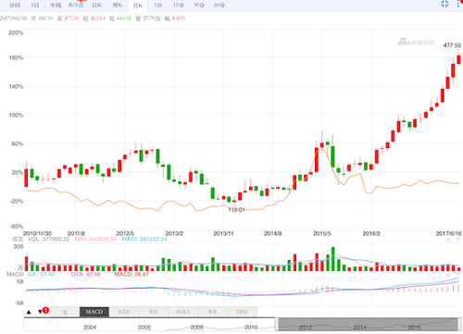Screen dimensions: 463x334
Task: Click the 幅 4.45% change value
Action: (175, 19)
